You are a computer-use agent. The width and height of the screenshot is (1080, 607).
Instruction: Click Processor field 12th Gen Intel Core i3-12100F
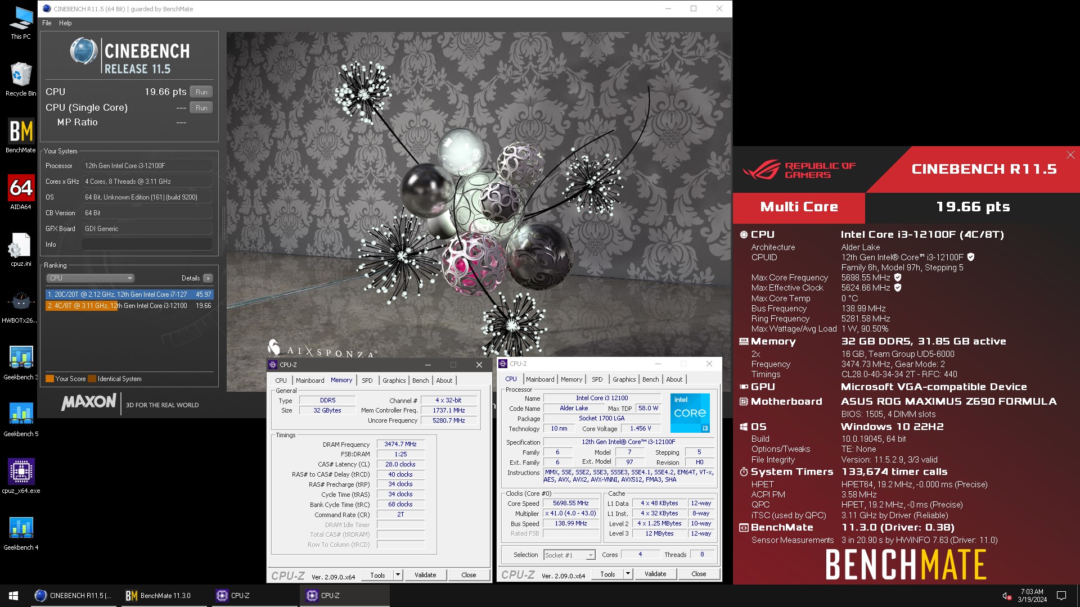(148, 166)
